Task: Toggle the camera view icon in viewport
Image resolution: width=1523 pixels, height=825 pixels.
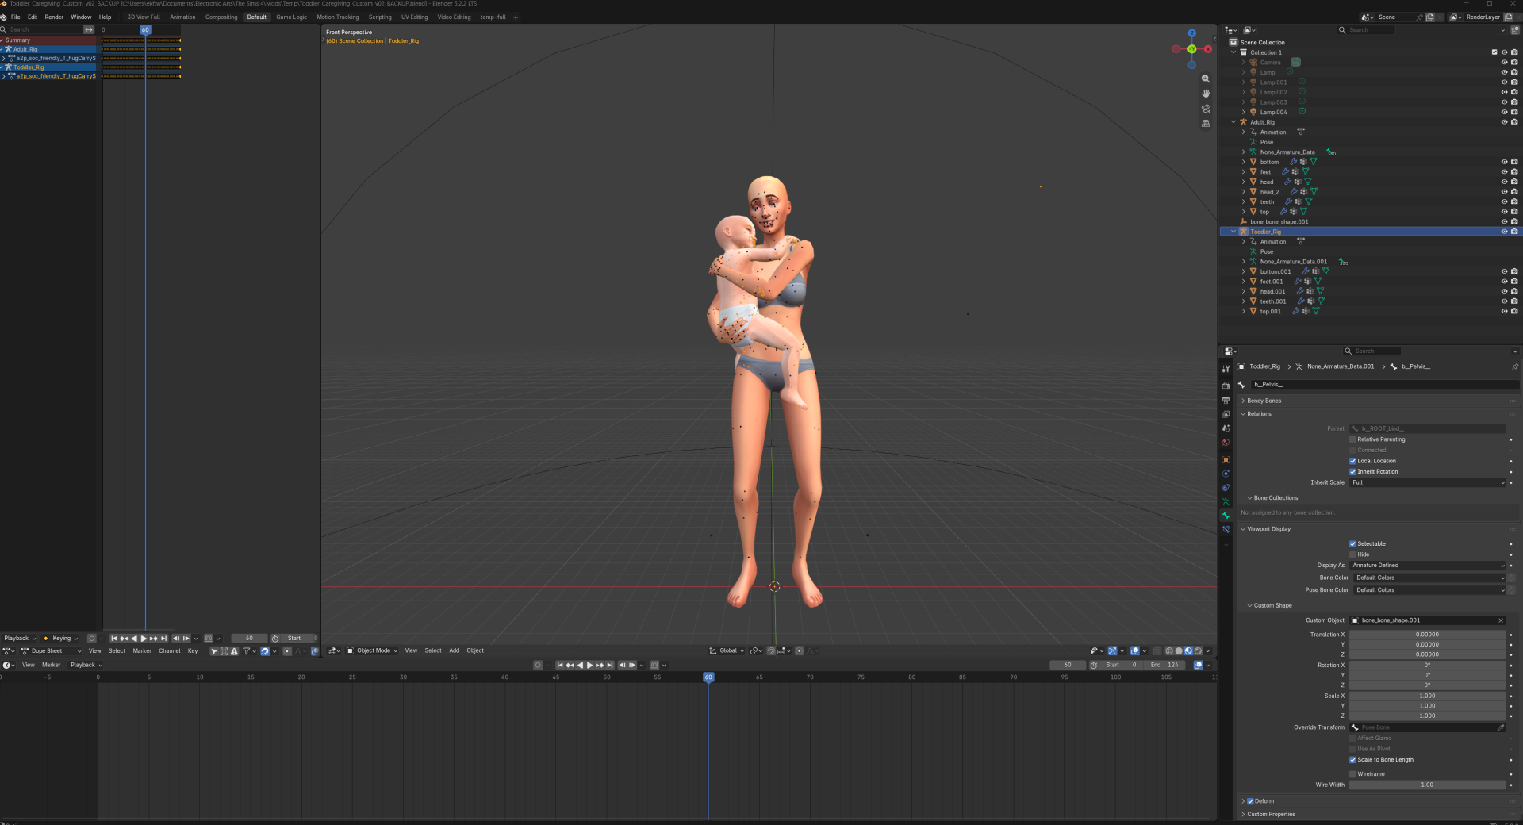Action: tap(1206, 109)
